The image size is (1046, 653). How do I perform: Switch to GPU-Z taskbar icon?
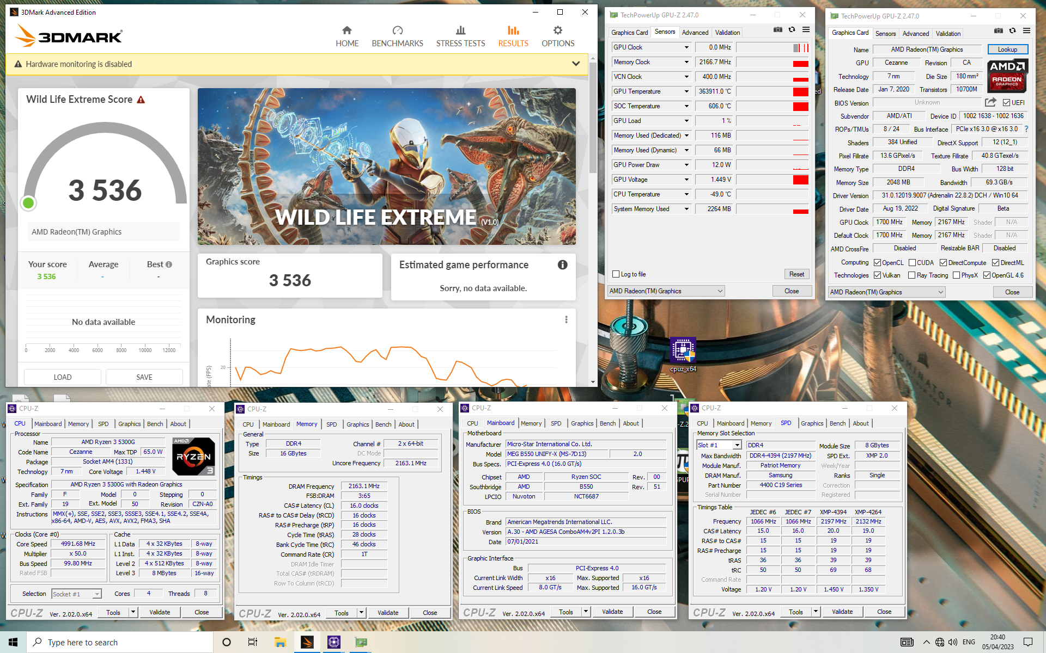pyautogui.click(x=361, y=642)
